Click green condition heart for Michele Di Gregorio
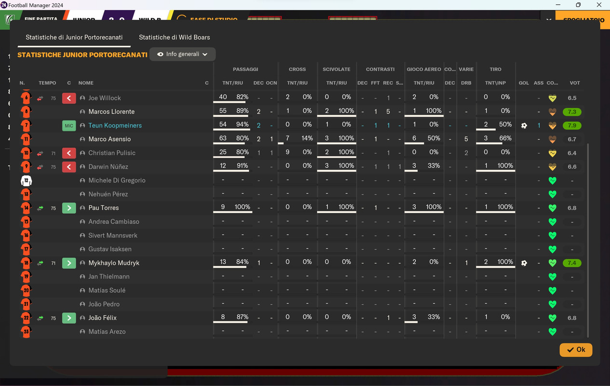 553,180
